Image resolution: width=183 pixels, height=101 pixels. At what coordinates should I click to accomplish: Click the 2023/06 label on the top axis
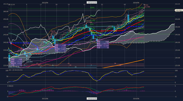[45, 3]
